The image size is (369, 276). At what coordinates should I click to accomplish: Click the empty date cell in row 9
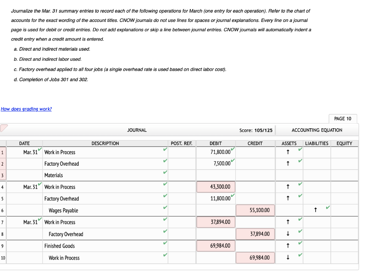click(25, 246)
